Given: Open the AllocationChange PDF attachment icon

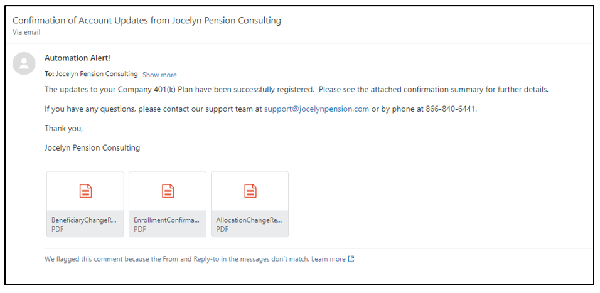Looking at the screenshot, I should pos(250,191).
